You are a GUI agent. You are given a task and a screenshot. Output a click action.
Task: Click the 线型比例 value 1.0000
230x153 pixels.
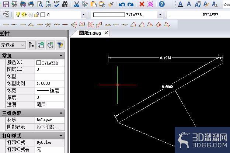(50, 83)
